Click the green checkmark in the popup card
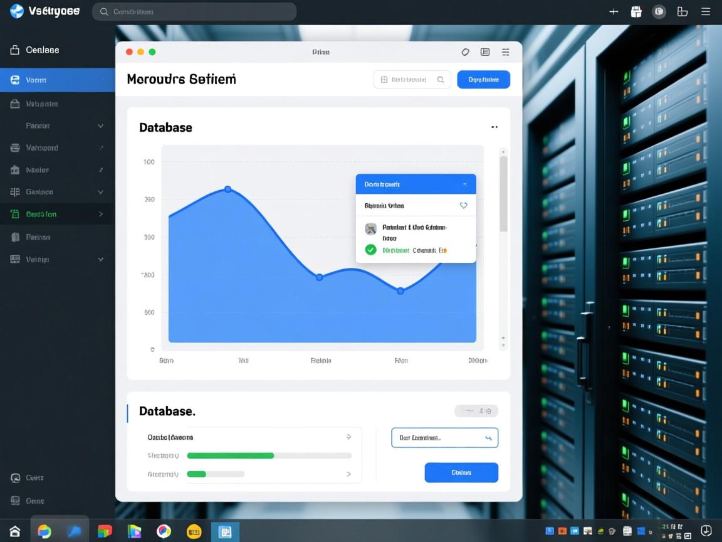Image resolution: width=722 pixels, height=542 pixels. 370,250
